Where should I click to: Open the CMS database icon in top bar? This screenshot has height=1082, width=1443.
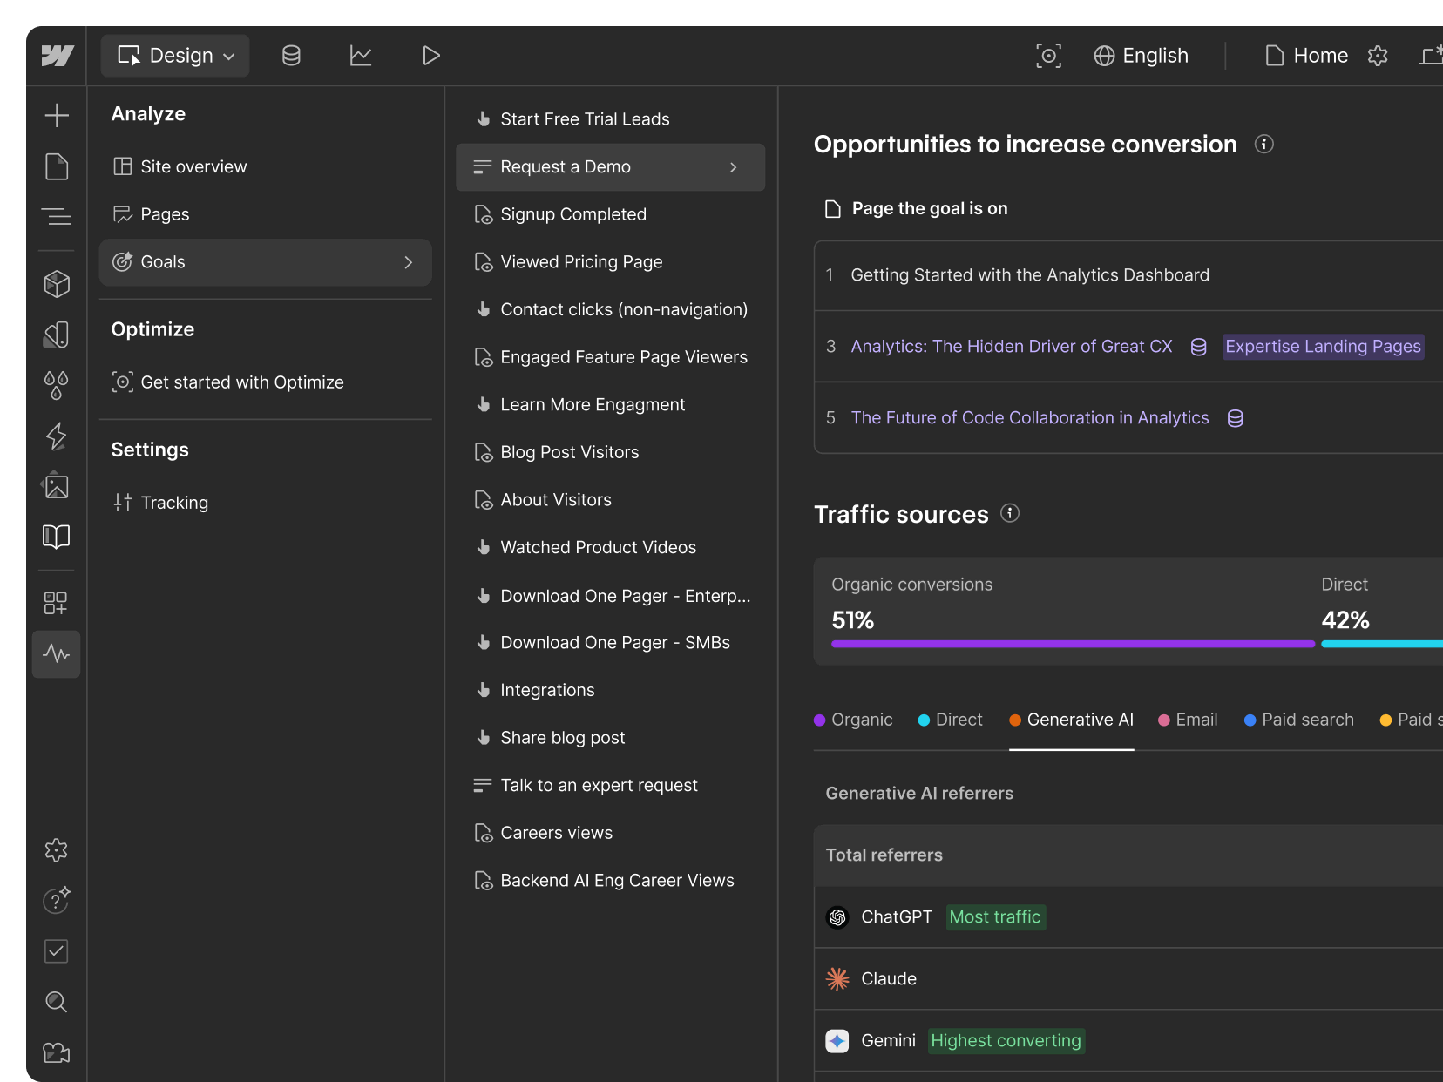tap(291, 56)
